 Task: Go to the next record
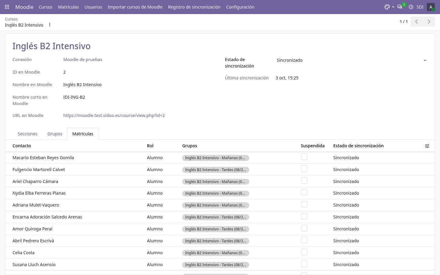[429, 21]
